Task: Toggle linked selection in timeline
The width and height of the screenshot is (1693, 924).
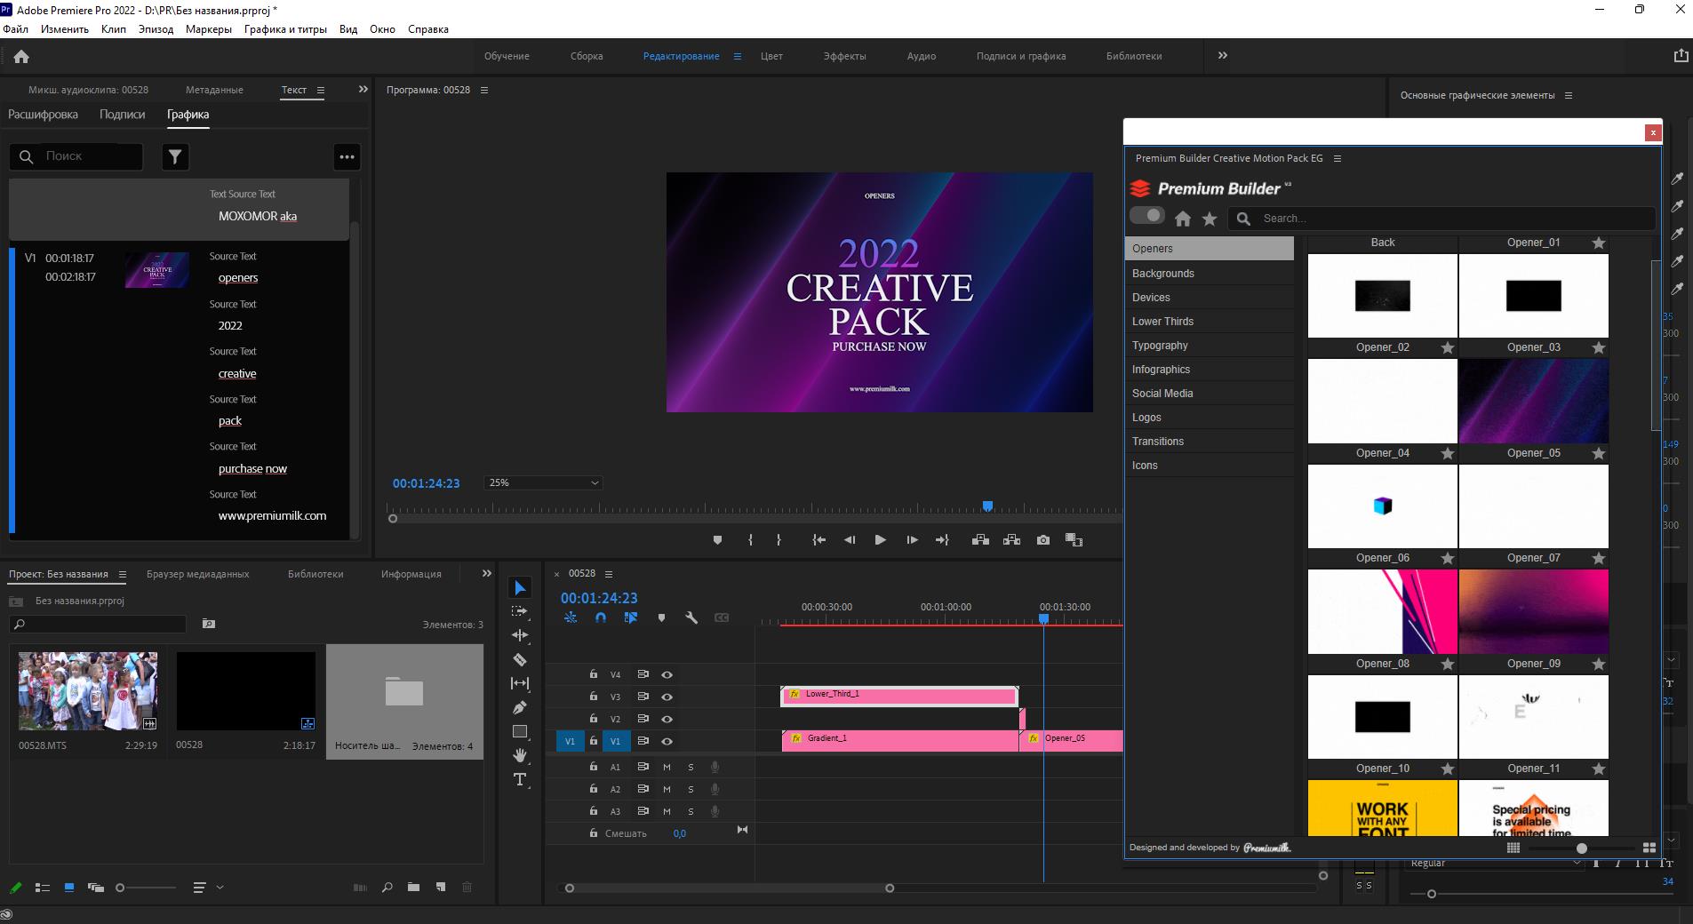Action: coord(631,617)
